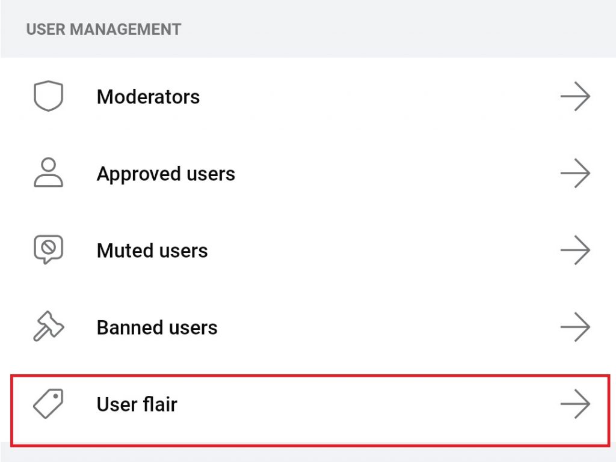Screen dimensions: 616x462
Task: Click the Banned users hammer icon
Action: 48,326
